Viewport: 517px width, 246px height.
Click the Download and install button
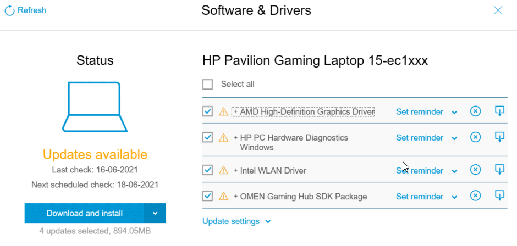[x=84, y=214]
